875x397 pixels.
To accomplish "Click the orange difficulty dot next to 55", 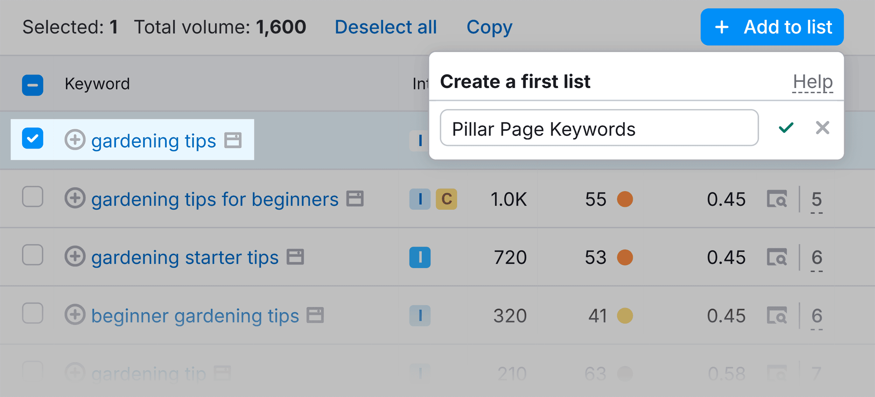I will (625, 199).
